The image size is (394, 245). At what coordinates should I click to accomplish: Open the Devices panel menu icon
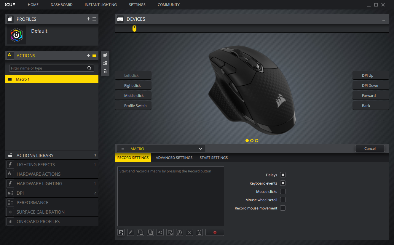pos(384,19)
